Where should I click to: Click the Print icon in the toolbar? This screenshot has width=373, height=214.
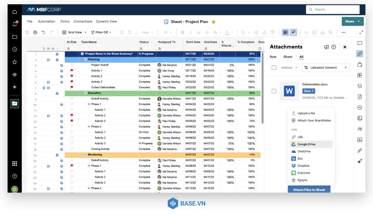(x=35, y=32)
